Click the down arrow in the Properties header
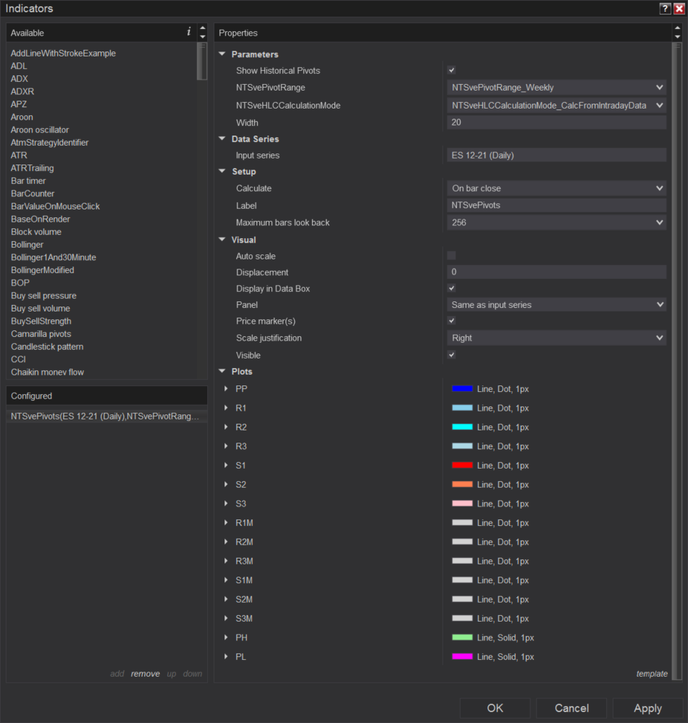The image size is (688, 723). pyautogui.click(x=677, y=37)
